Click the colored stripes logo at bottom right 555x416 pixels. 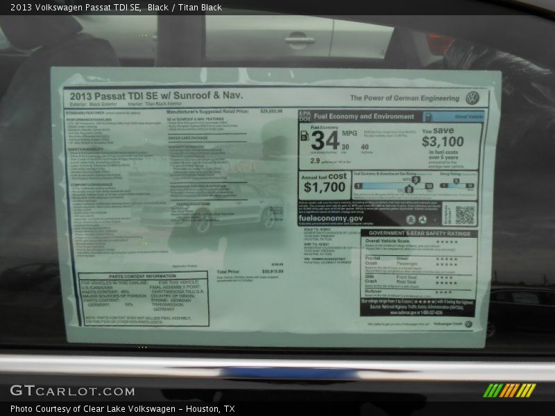509,390
